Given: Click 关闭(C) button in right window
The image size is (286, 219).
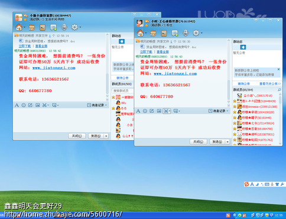Looking at the screenshot, I should point(198,141).
